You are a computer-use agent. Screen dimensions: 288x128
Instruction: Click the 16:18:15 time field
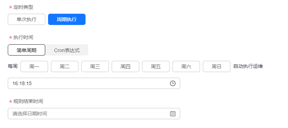pos(94,83)
